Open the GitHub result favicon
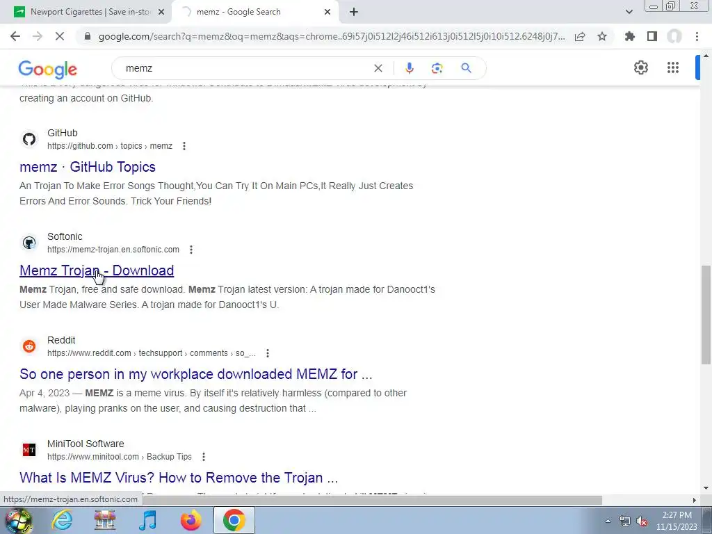712x534 pixels. click(29, 139)
